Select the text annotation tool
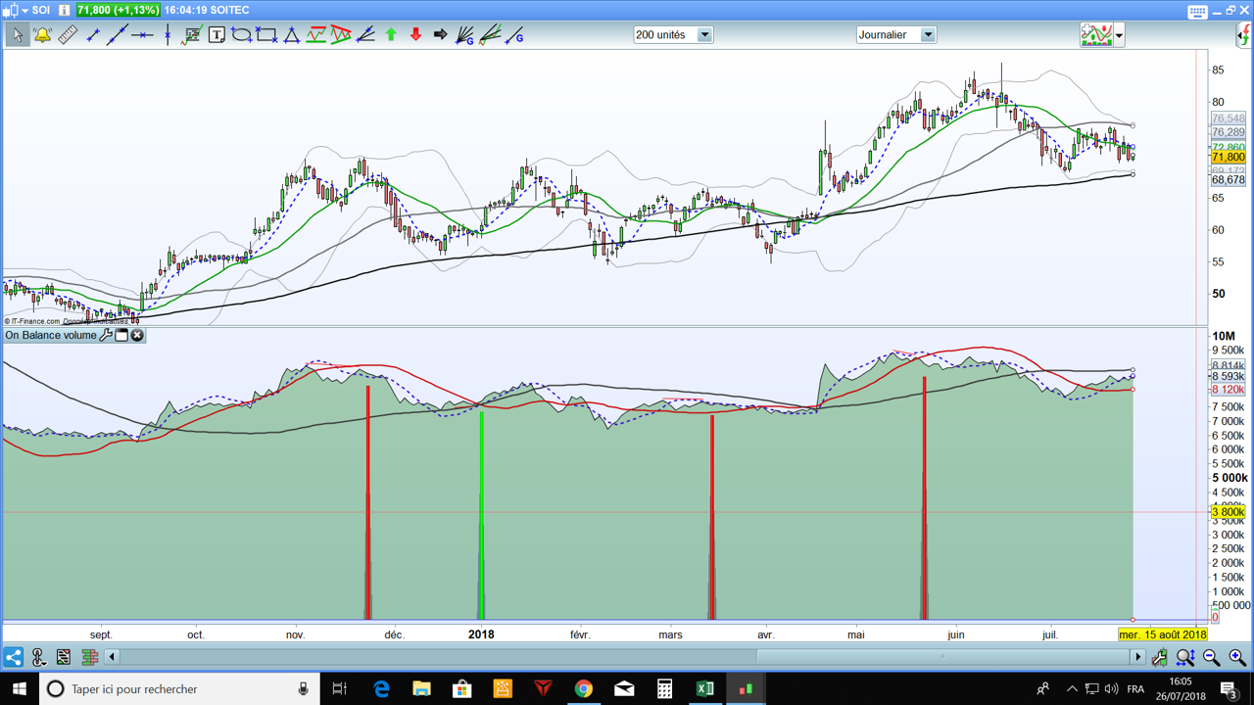Viewport: 1254px width, 705px height. [217, 35]
